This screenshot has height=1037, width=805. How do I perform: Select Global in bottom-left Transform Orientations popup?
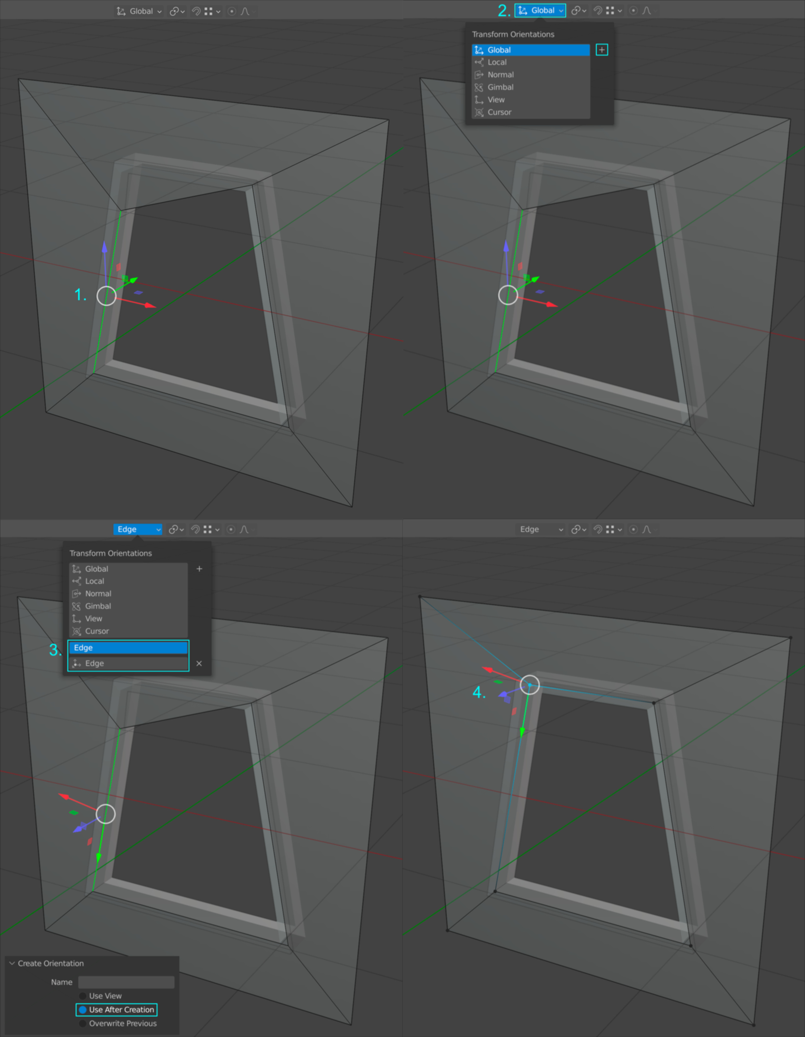(x=129, y=569)
